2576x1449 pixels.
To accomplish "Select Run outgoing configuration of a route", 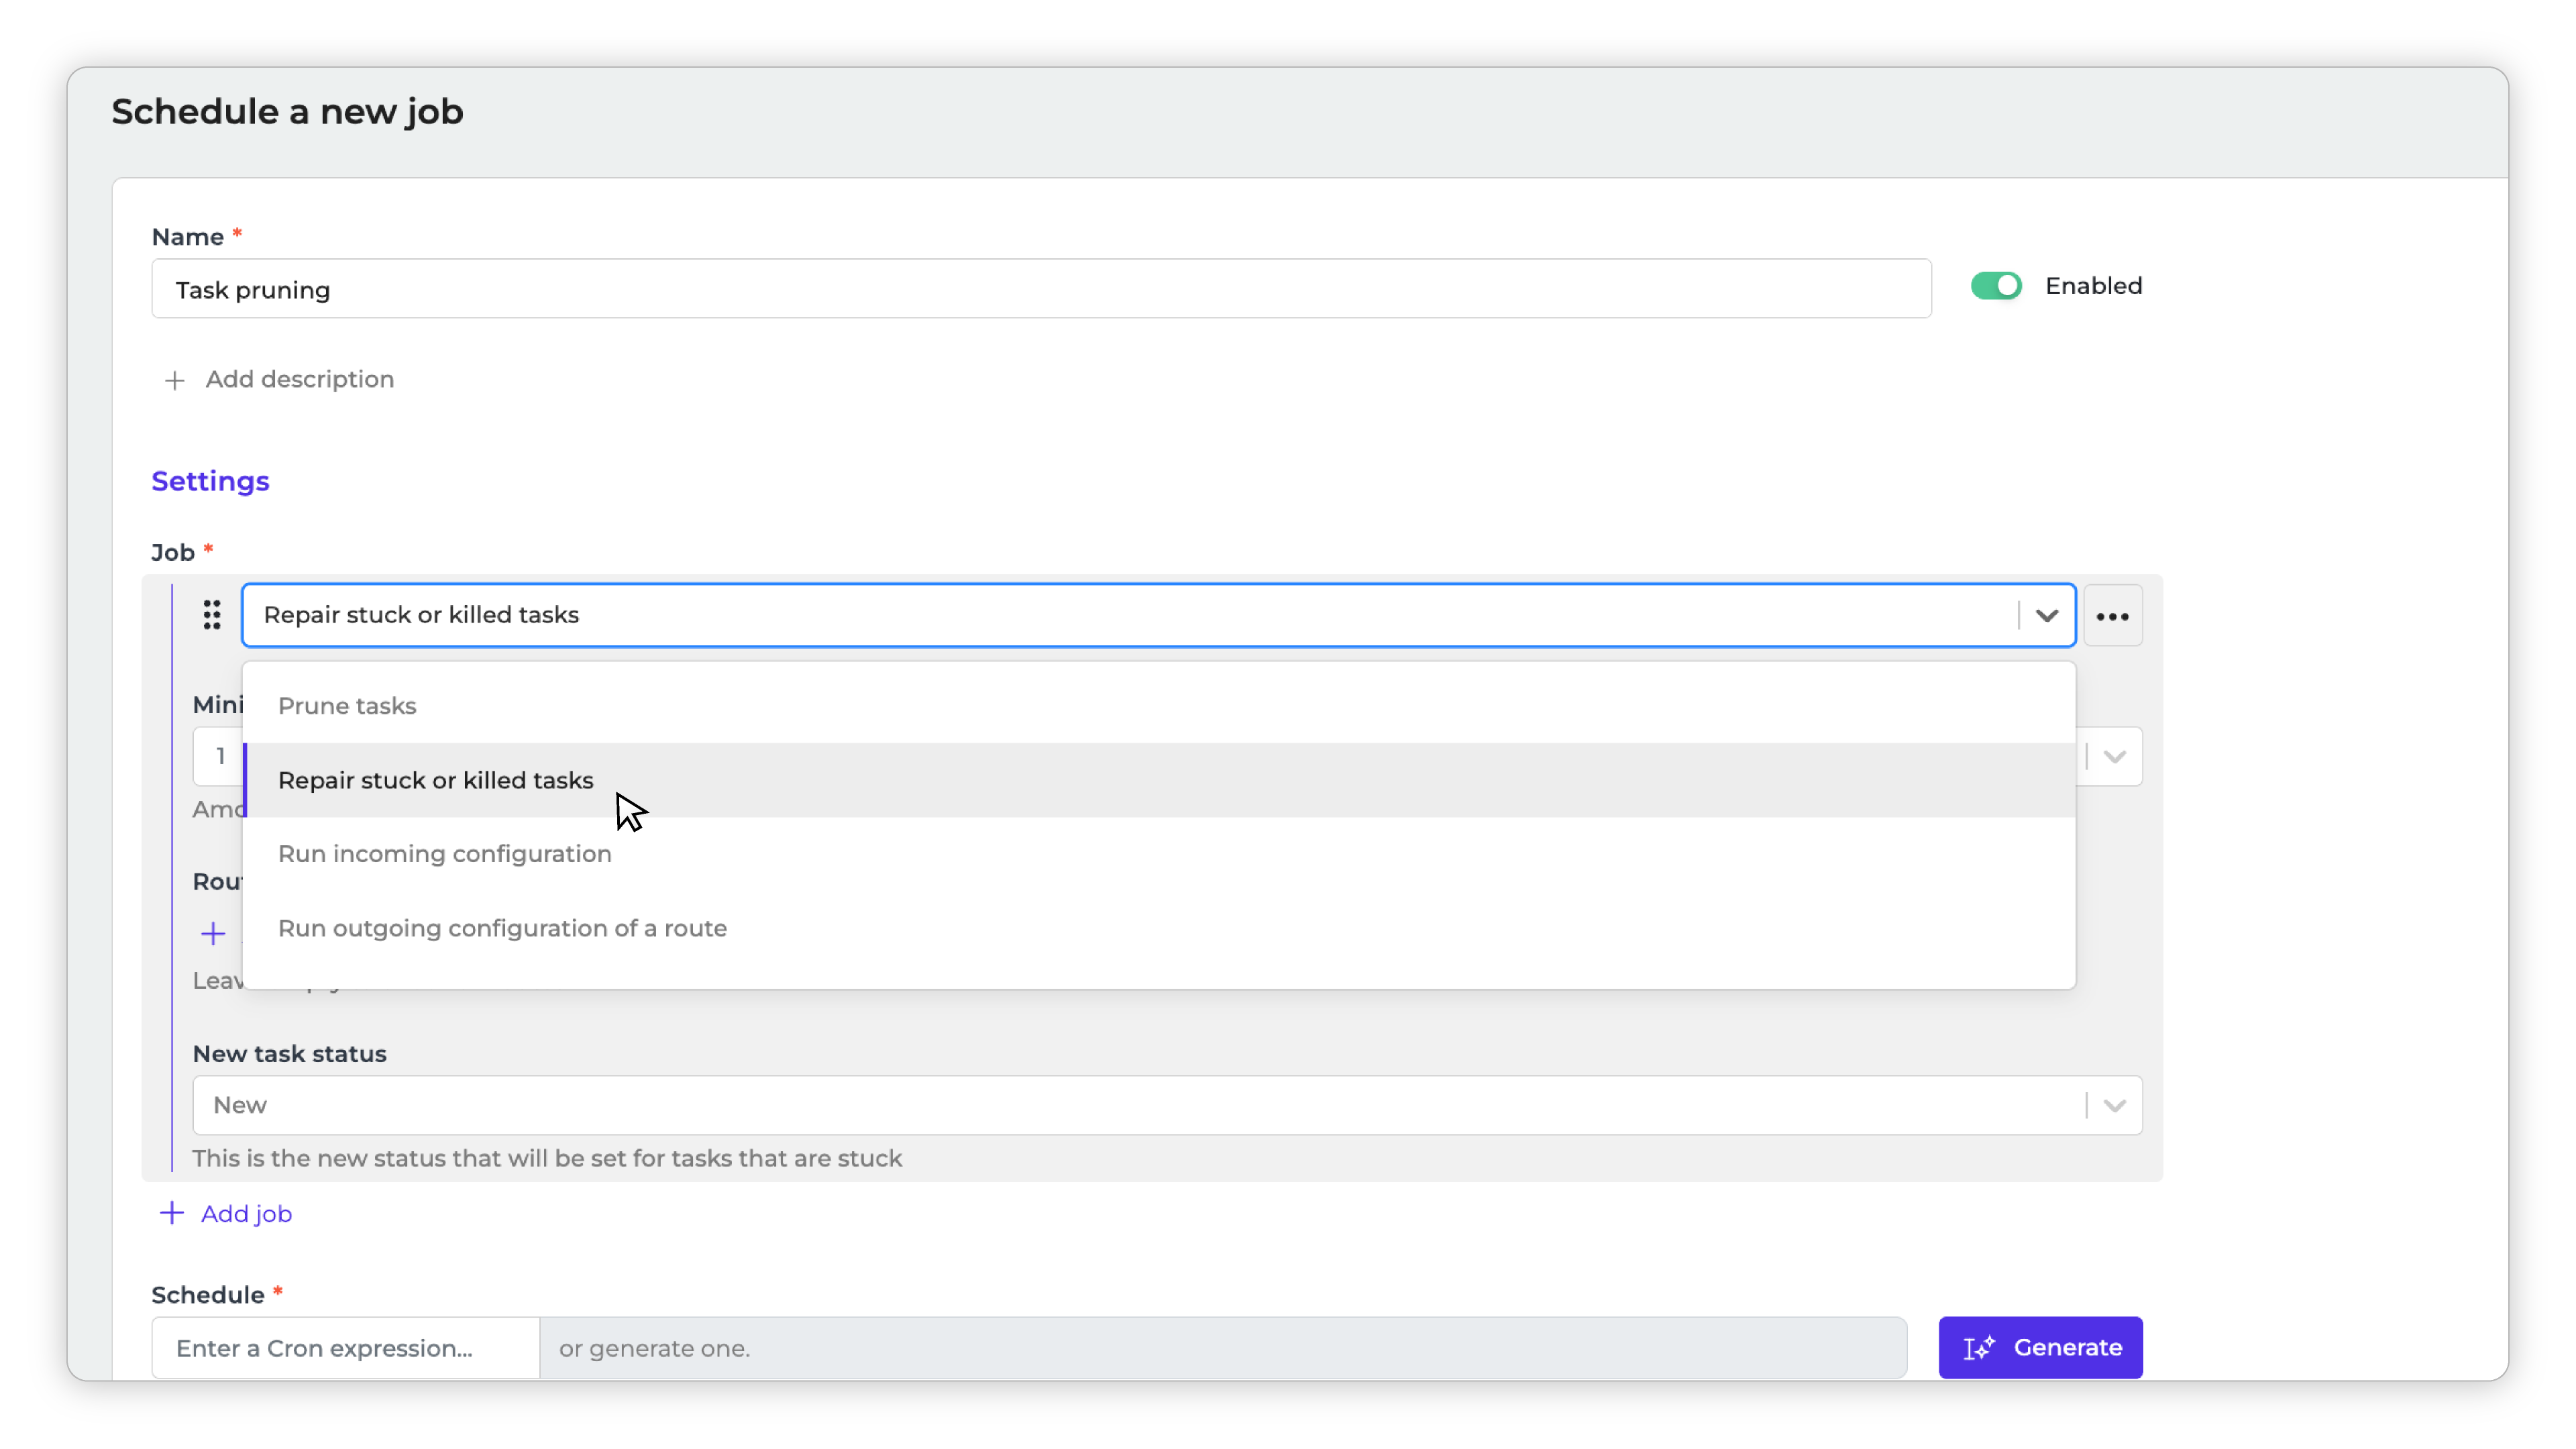I will coord(502,928).
